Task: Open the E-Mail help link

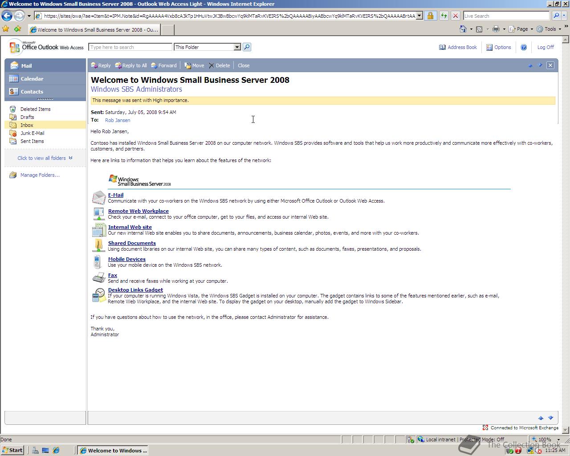Action: [116, 195]
